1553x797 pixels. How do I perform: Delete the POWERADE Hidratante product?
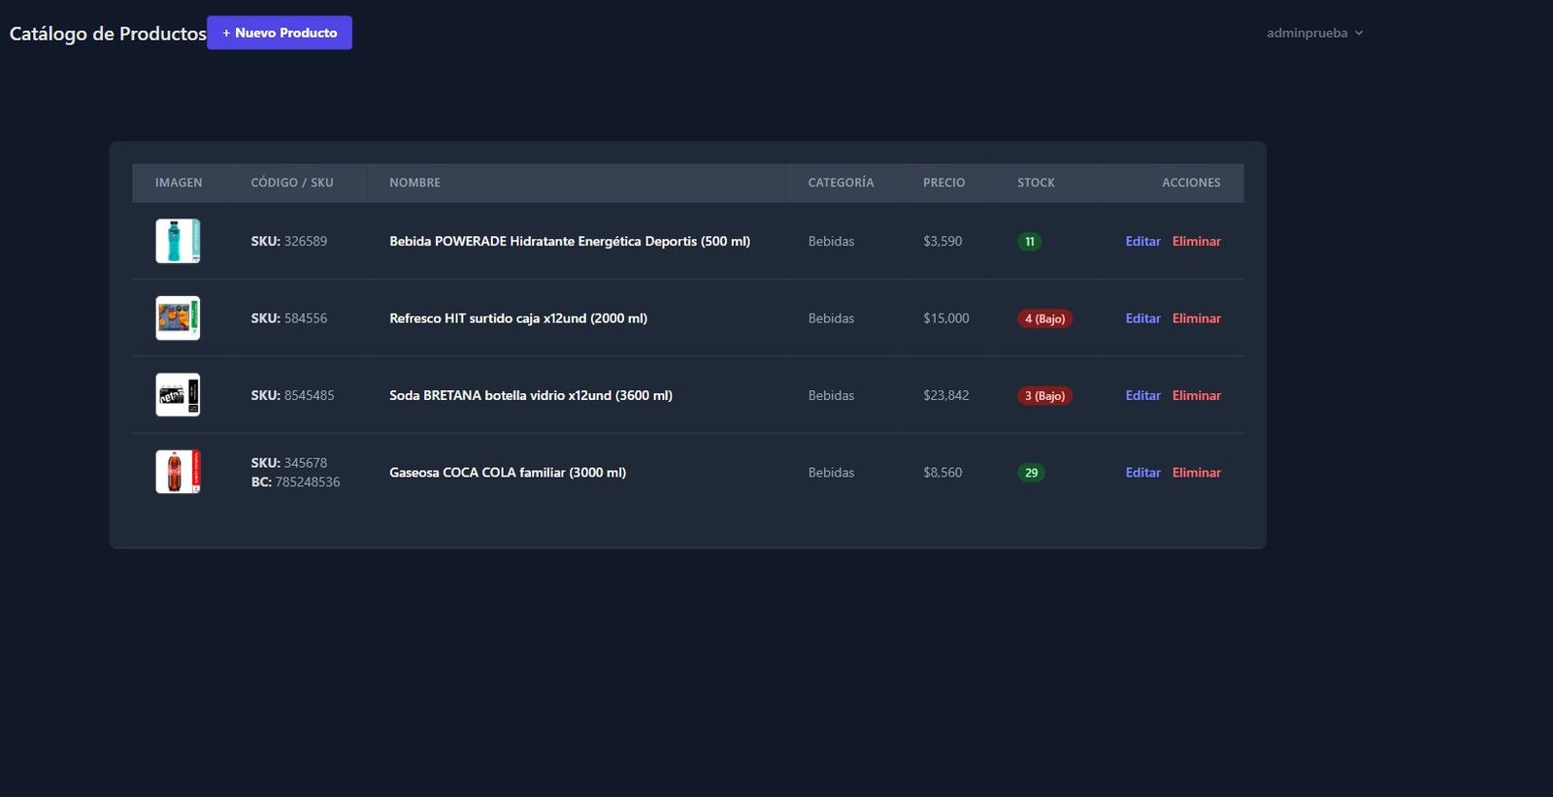click(1197, 242)
